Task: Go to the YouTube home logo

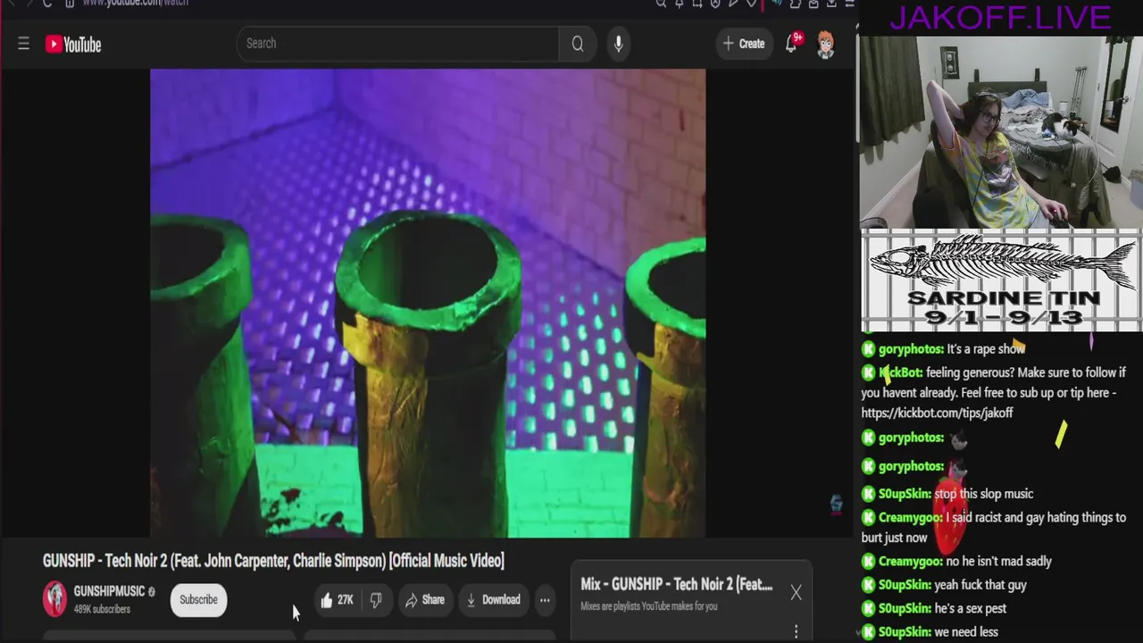Action: tap(73, 44)
